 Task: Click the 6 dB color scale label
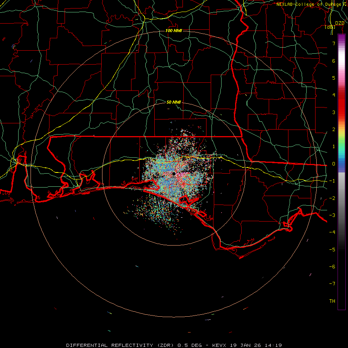point(334,61)
